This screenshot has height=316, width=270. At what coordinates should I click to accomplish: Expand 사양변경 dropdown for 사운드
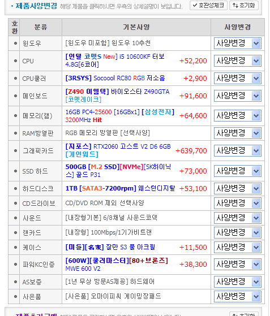[238, 218]
